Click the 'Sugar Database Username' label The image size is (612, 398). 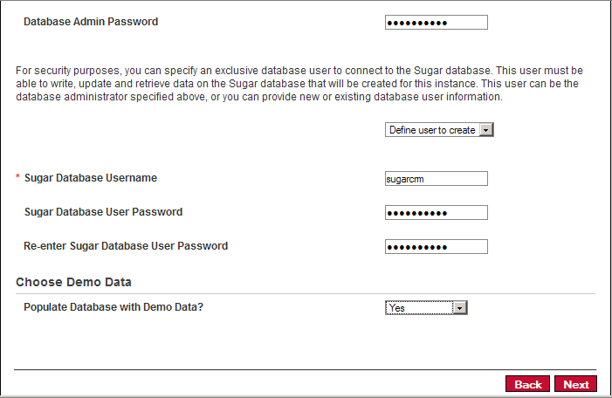(91, 178)
